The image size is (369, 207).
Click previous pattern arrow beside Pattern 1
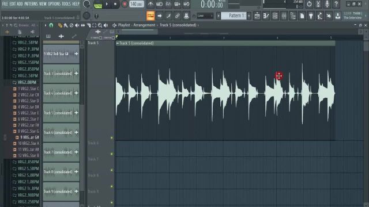pyautogui.click(x=219, y=16)
